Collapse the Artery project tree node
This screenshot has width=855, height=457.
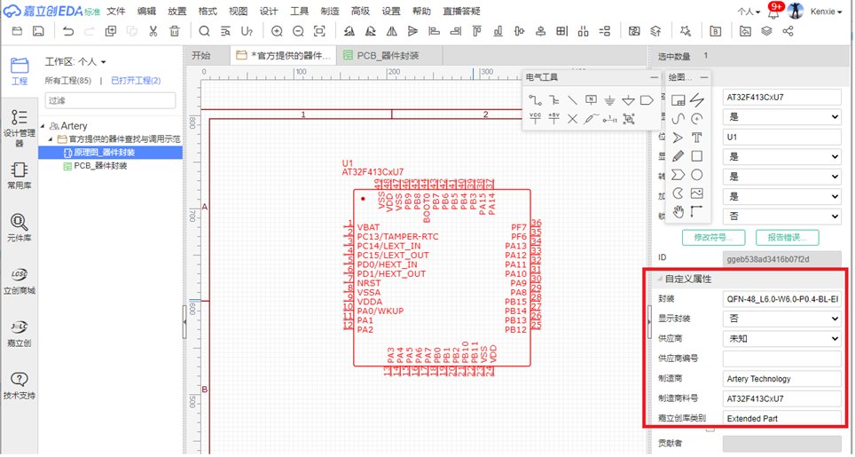(x=43, y=126)
